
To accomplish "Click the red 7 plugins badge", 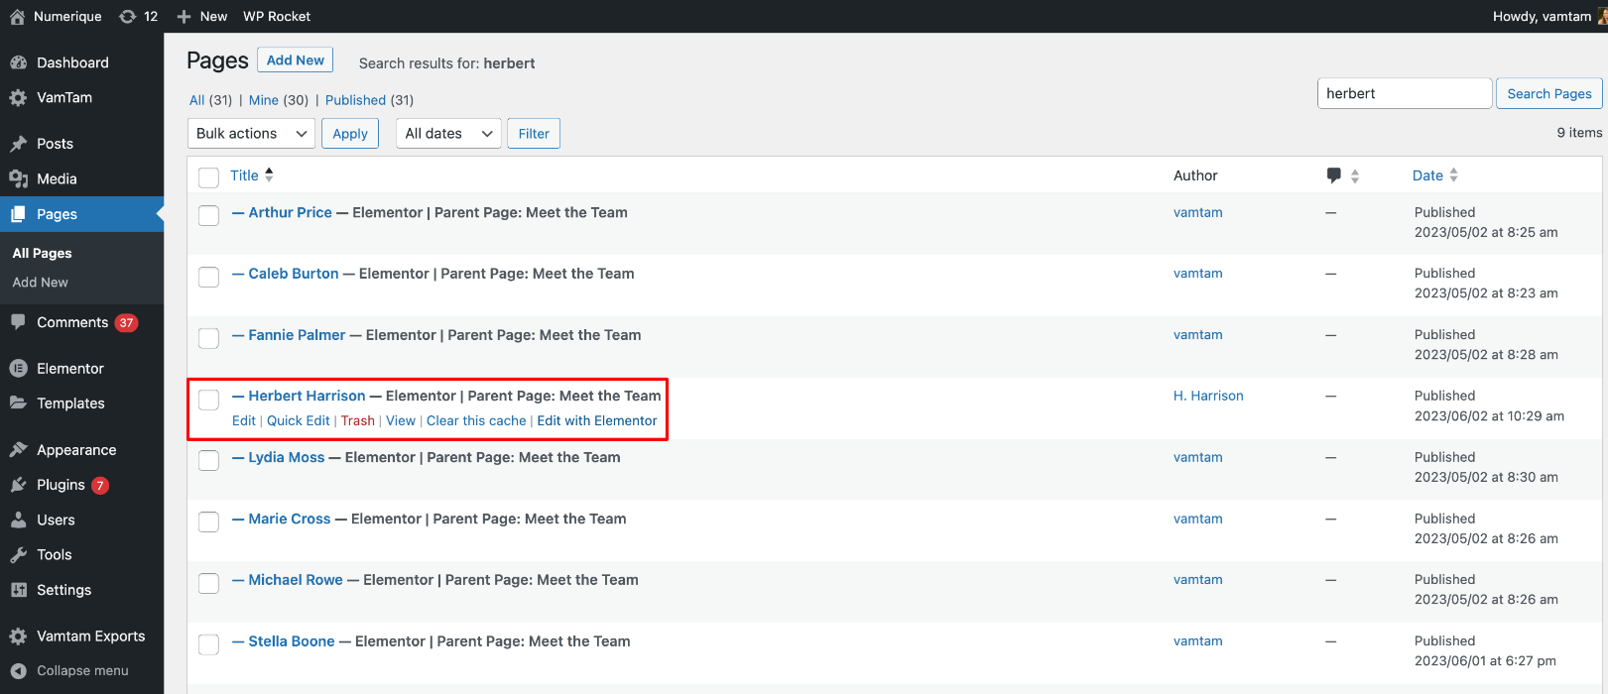I will point(100,485).
